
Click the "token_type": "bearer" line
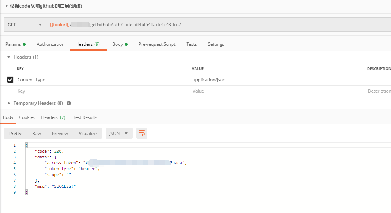coord(72,169)
